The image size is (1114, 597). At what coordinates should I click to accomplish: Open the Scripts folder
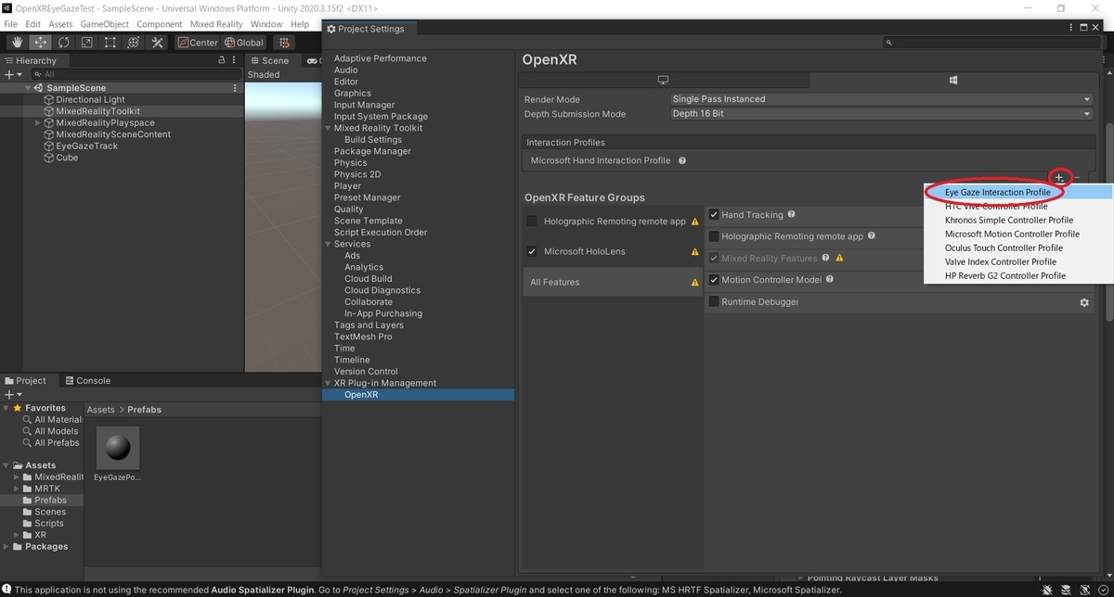point(49,524)
